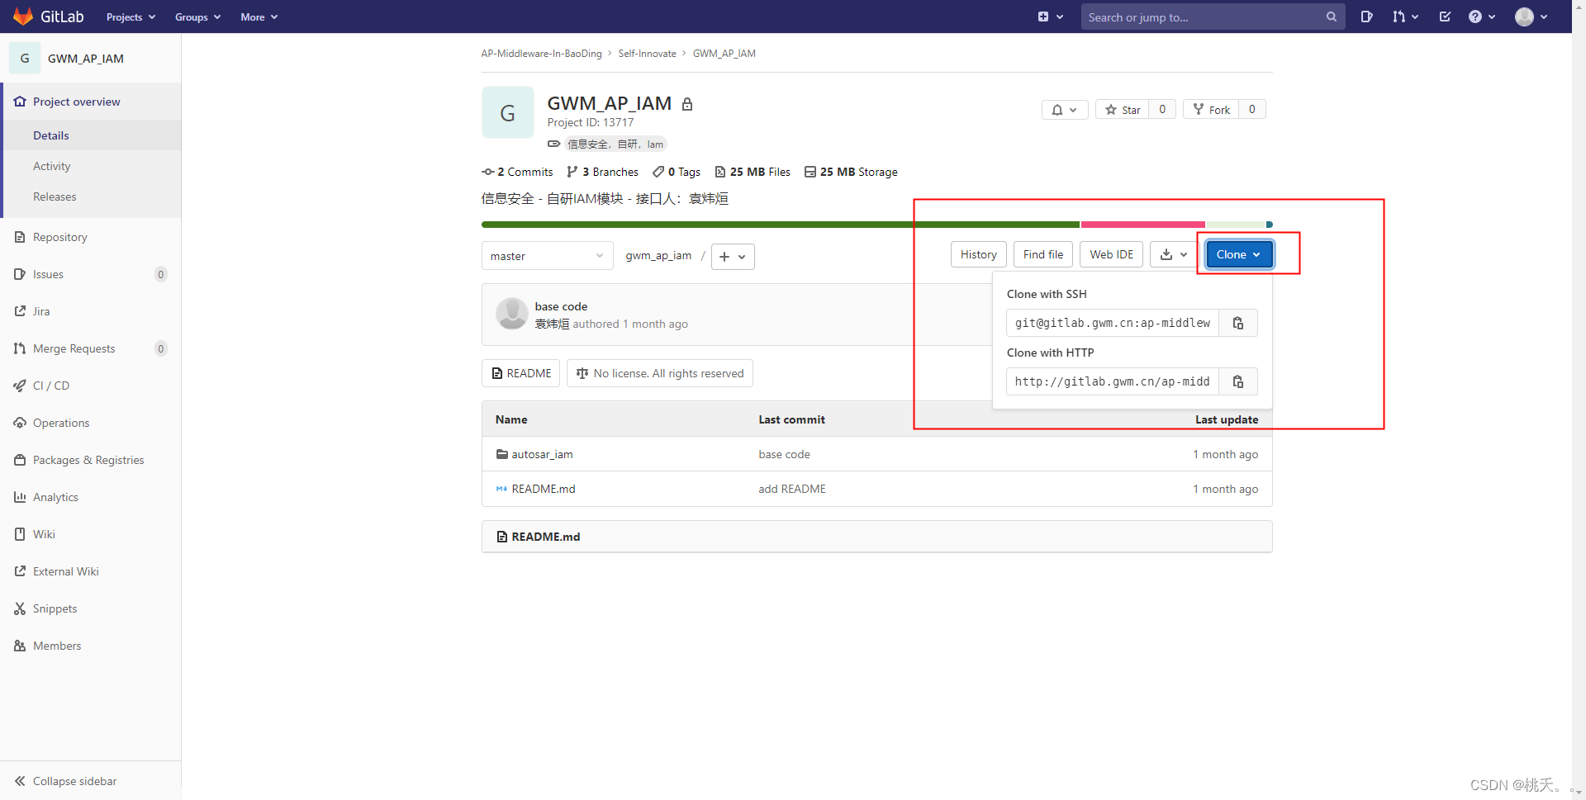This screenshot has height=800, width=1586.
Task: Open the More menu
Action: (259, 17)
